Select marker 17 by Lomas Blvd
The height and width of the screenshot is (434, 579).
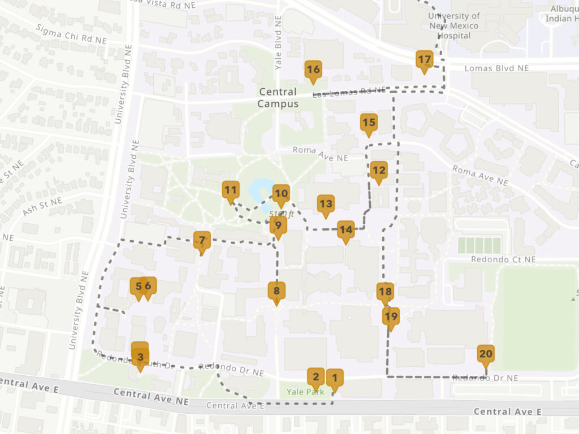(x=425, y=59)
